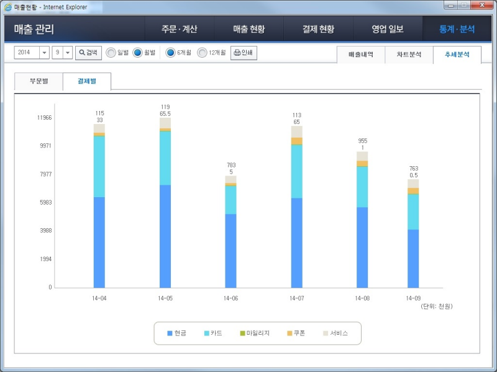This screenshot has width=497, height=372.
Task: Open the 주문·계산 menu
Action: (x=179, y=29)
